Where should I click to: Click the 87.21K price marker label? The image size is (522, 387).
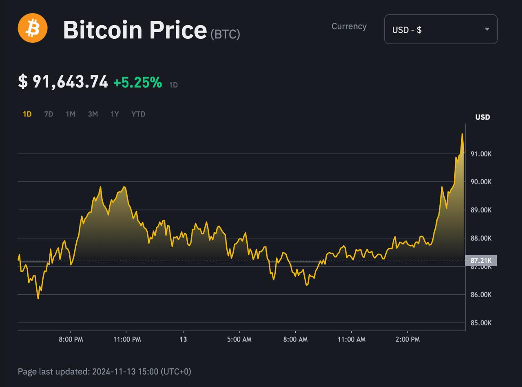pos(481,260)
